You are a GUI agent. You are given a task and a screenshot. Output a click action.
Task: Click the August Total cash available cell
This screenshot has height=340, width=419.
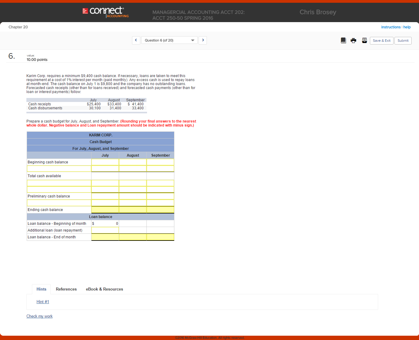[133, 176]
